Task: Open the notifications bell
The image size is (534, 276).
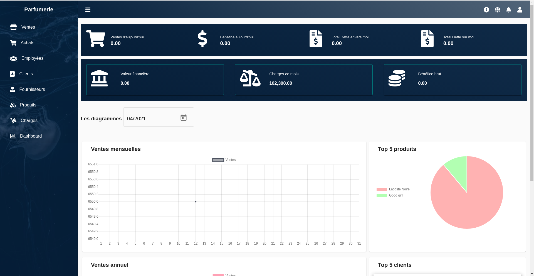Action: click(x=509, y=10)
